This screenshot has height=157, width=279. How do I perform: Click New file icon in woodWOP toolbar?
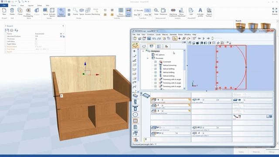pyautogui.click(x=135, y=38)
